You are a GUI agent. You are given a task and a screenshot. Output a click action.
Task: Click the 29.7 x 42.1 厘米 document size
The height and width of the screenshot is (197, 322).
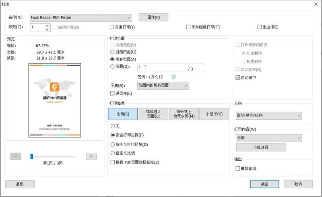[51, 52]
